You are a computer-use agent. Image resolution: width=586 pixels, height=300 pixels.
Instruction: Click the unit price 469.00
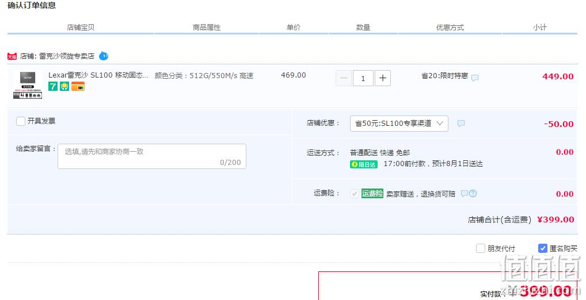pos(294,75)
